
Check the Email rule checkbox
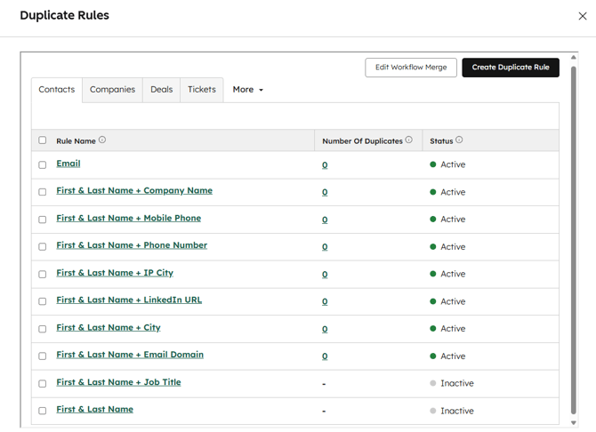(42, 165)
